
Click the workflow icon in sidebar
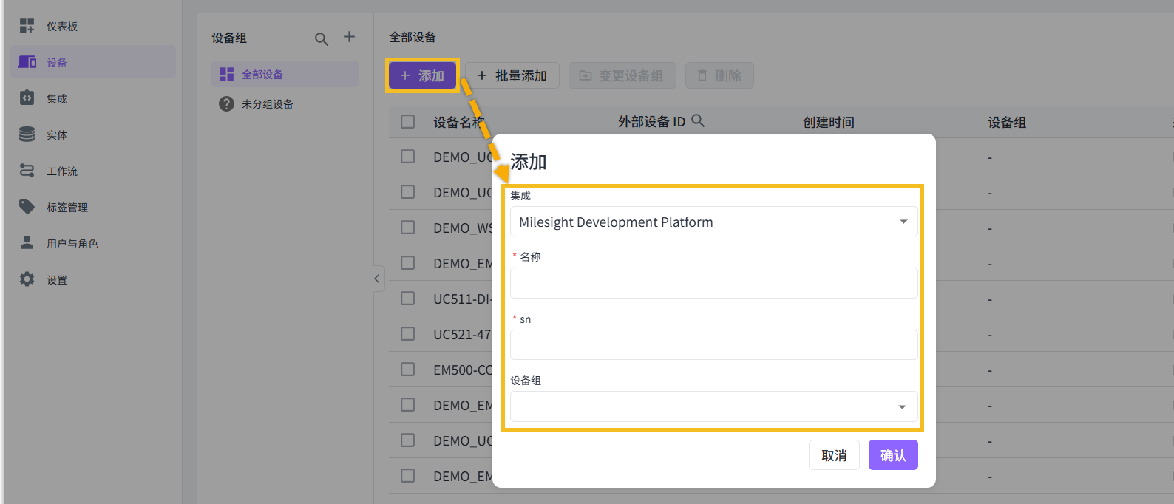click(27, 171)
